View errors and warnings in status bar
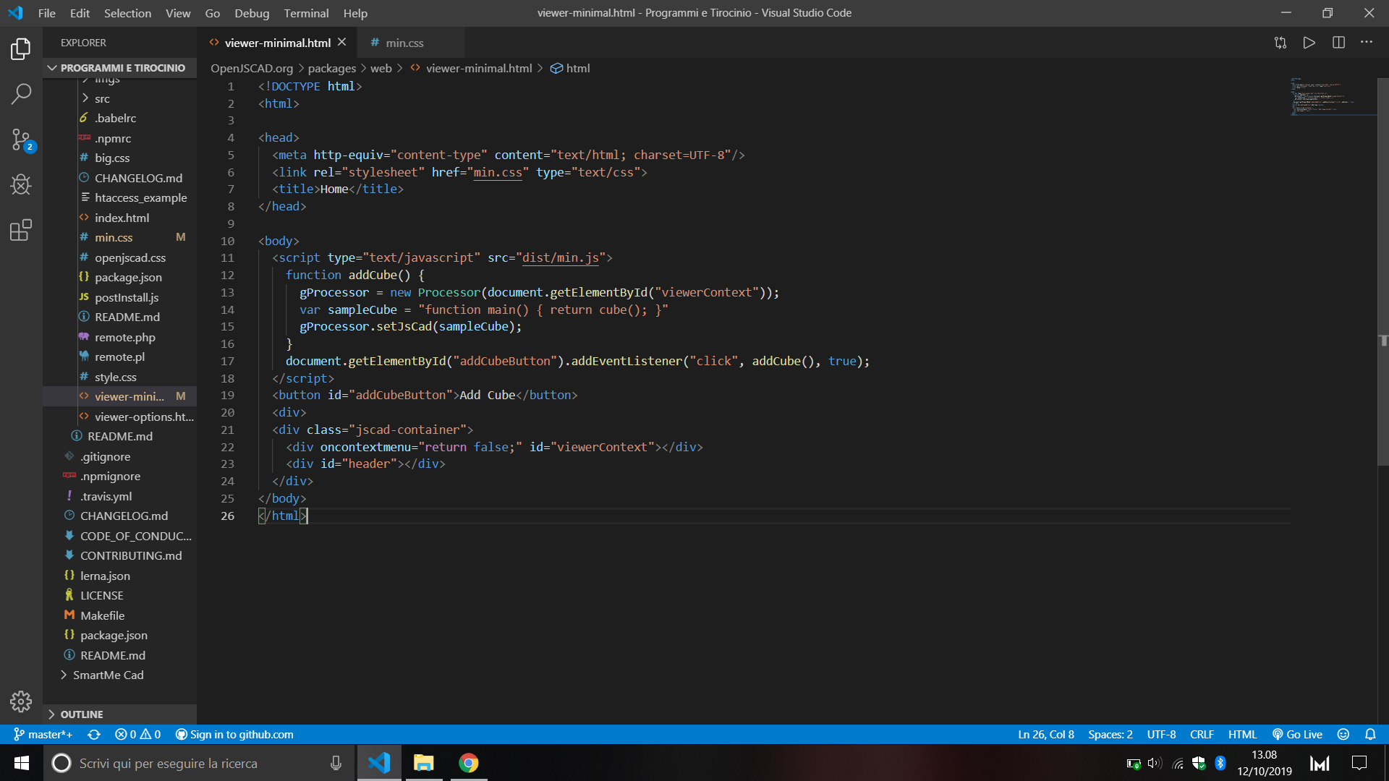Viewport: 1389px width, 781px height. 137,734
